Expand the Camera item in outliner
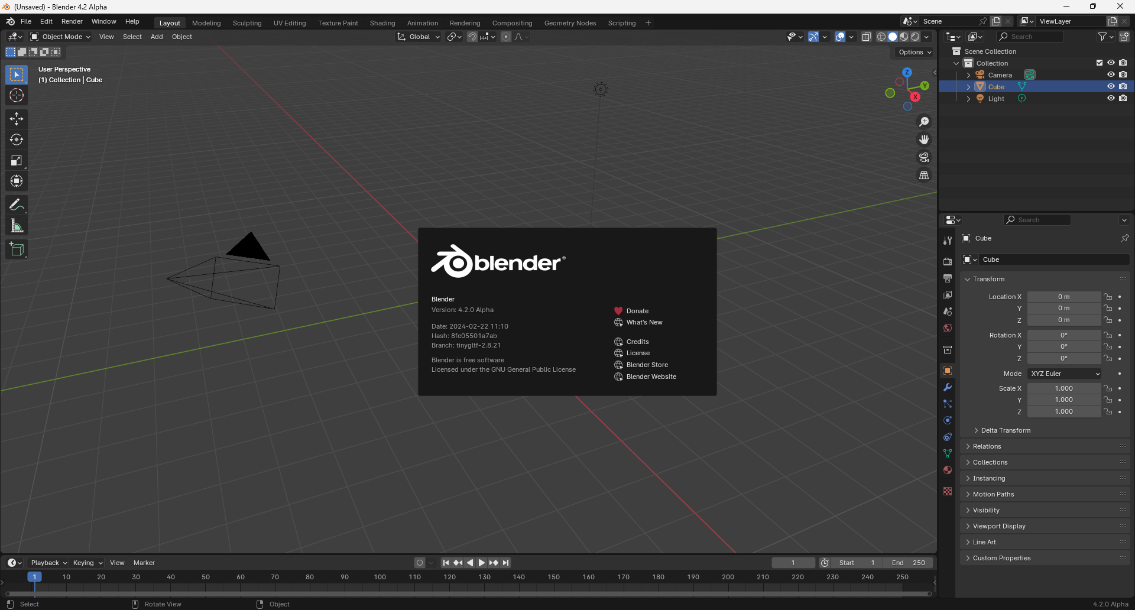Viewport: 1135px width, 610px height. tap(968, 75)
